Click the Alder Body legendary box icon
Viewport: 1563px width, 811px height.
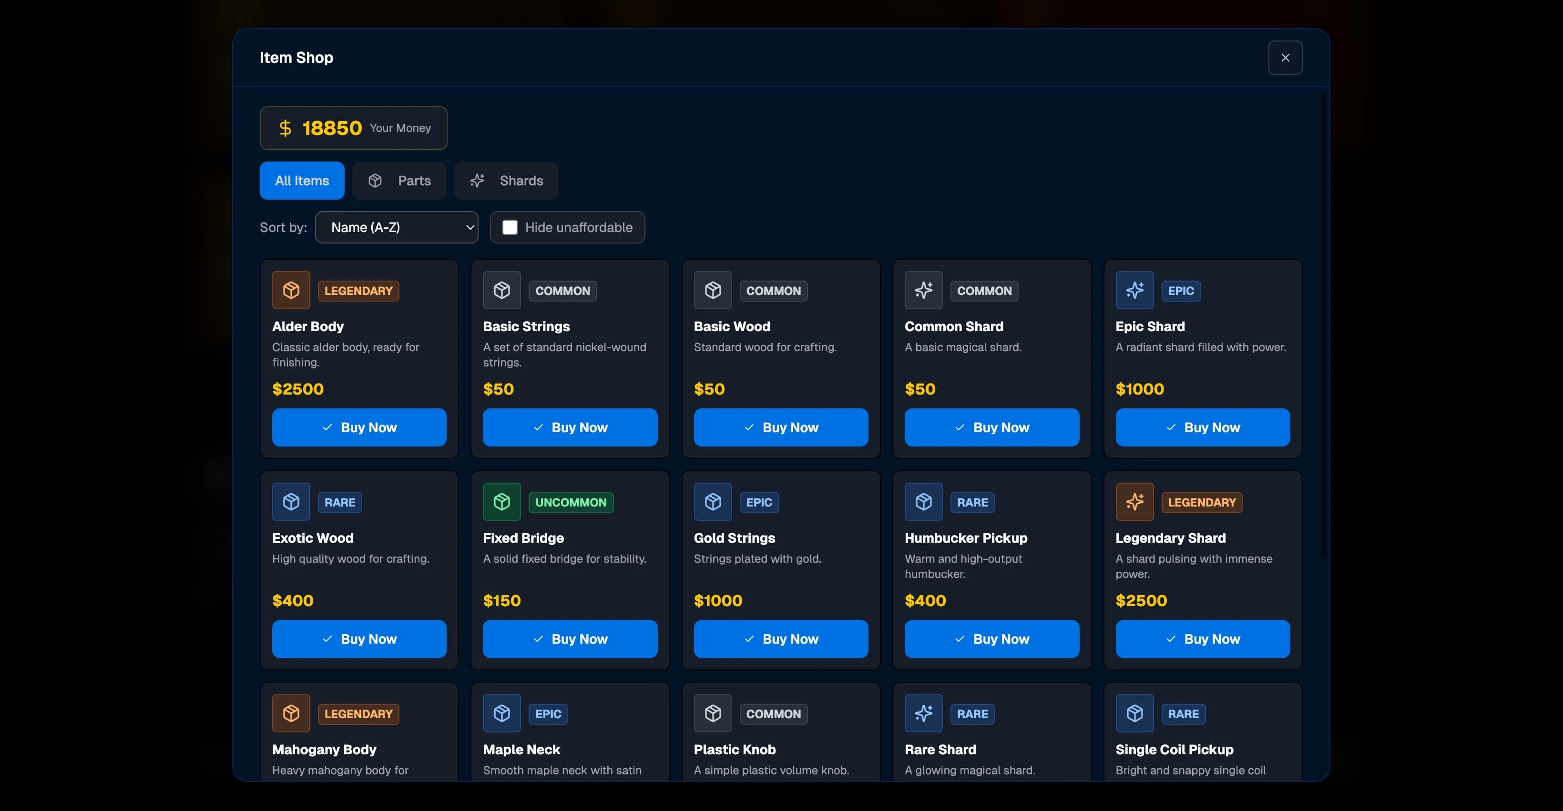[x=291, y=291]
